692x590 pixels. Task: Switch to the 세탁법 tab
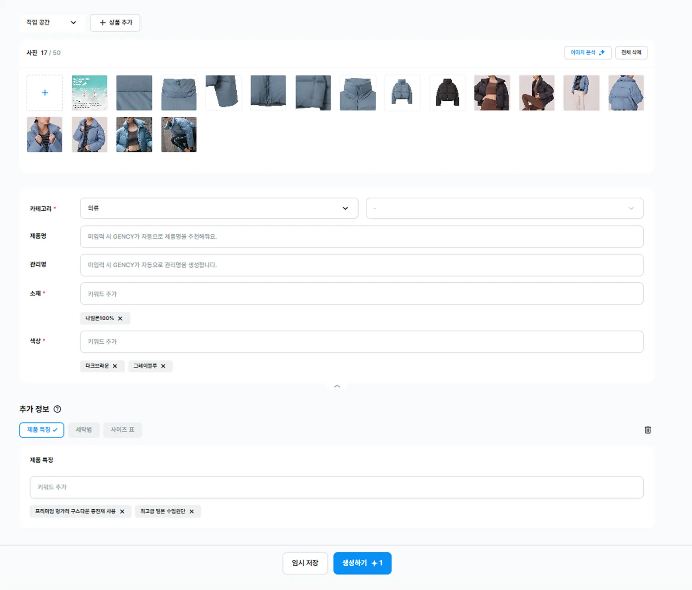[x=84, y=430]
